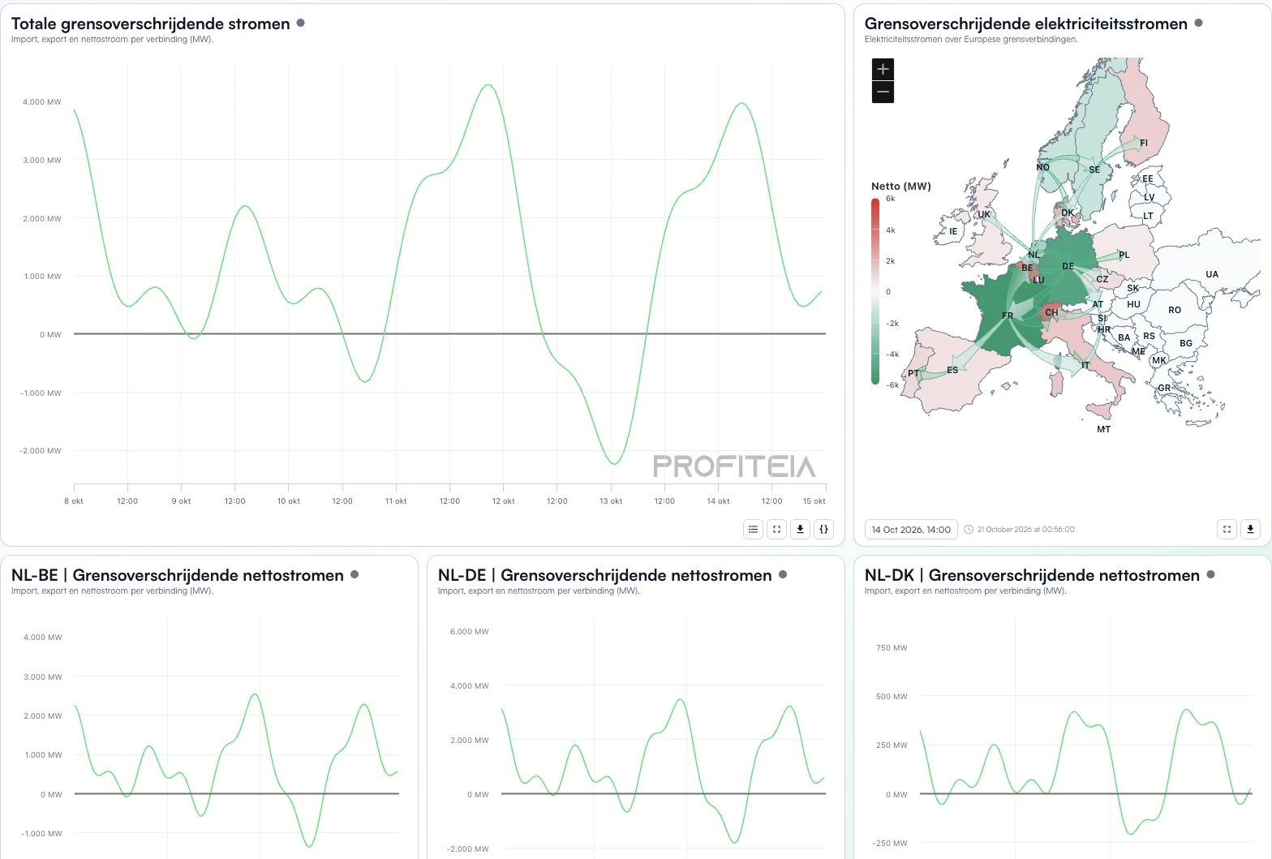
Task: Select Switzerland (CH) on the map
Action: (x=1051, y=312)
